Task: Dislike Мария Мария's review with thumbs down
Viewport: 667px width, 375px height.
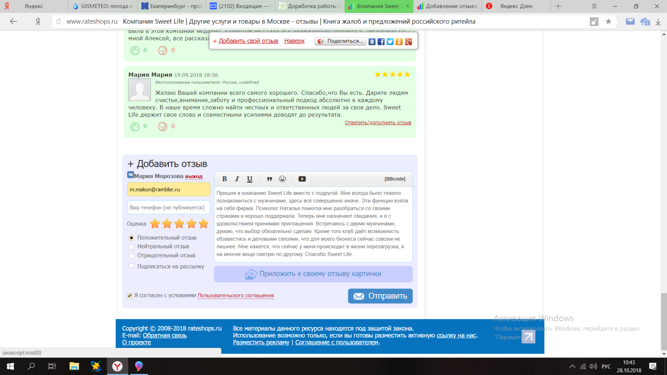Action: tap(163, 126)
